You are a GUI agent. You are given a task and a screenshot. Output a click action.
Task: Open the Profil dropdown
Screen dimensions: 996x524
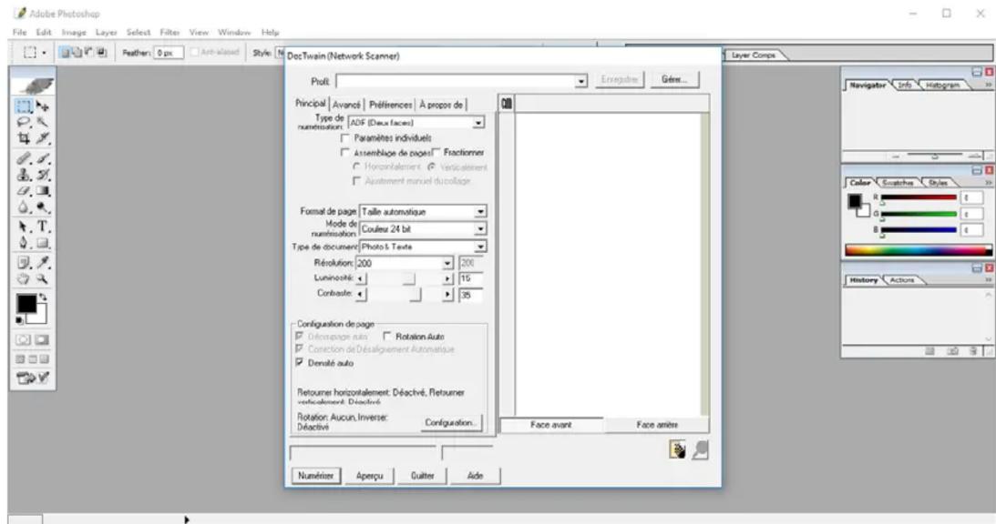click(581, 81)
